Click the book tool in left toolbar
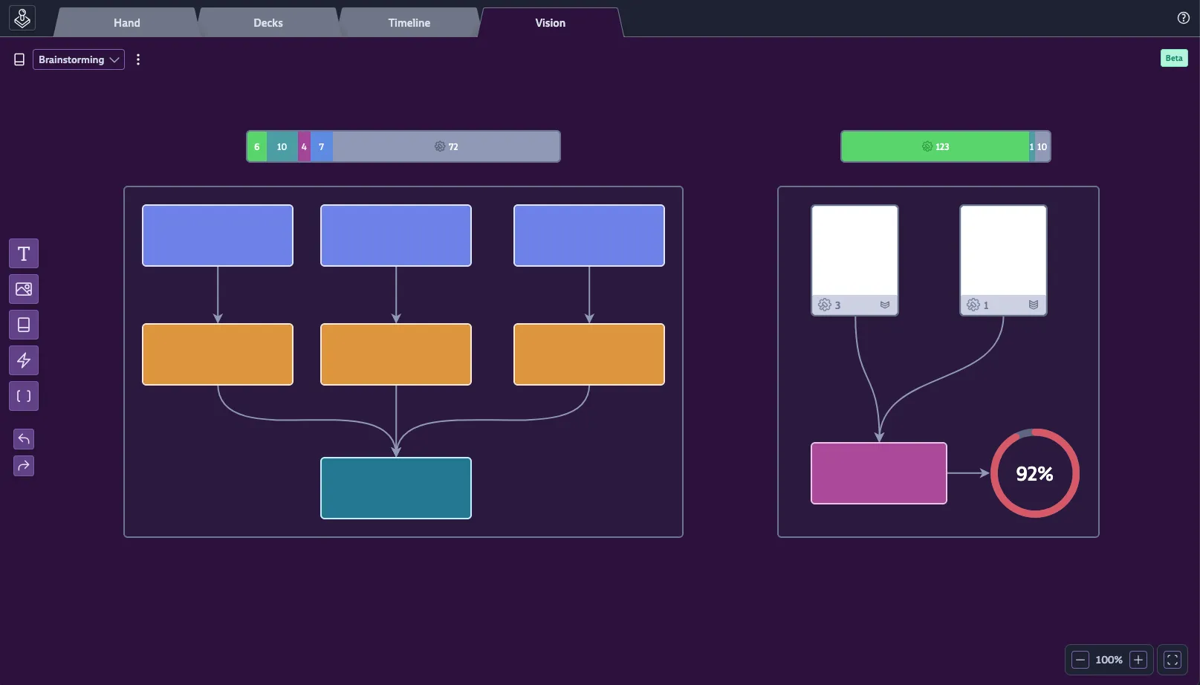This screenshot has height=685, width=1200. click(24, 325)
